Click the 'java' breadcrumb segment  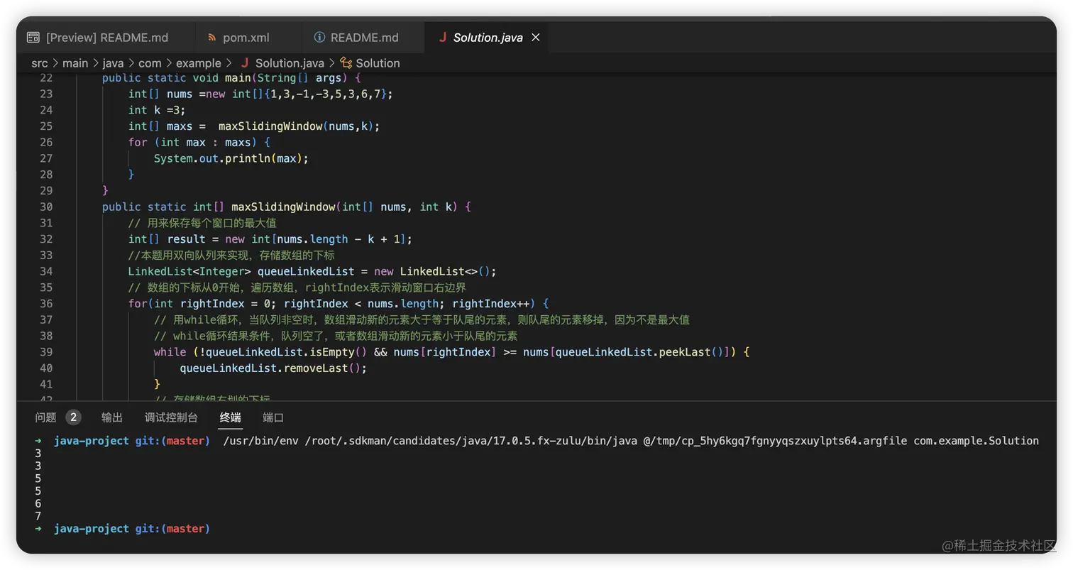[x=113, y=63]
